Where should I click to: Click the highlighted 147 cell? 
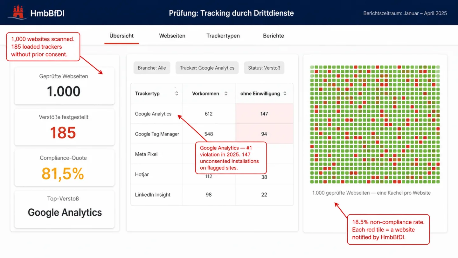[264, 114]
